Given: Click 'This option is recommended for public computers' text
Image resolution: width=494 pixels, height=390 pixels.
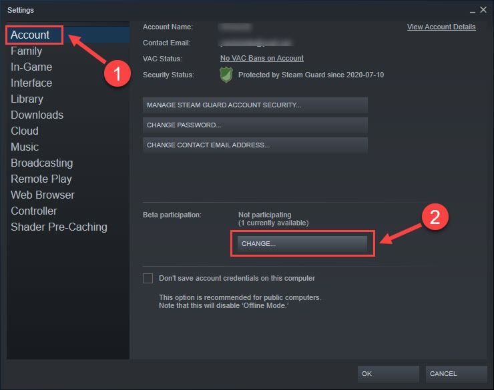Looking at the screenshot, I should click(240, 297).
